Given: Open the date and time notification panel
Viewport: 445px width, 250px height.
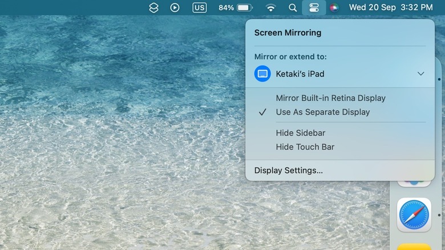Looking at the screenshot, I should click(390, 7).
